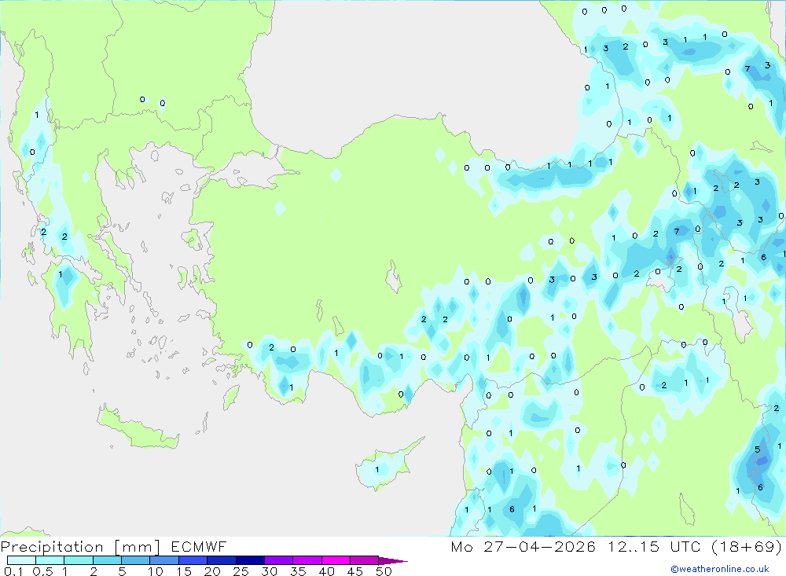Click the legend scale number '35'
Image resolution: width=786 pixels, height=576 pixels.
298,571
